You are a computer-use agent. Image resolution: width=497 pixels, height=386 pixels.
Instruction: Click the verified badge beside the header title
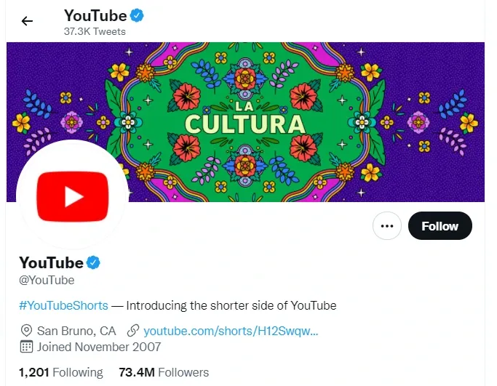pos(138,15)
